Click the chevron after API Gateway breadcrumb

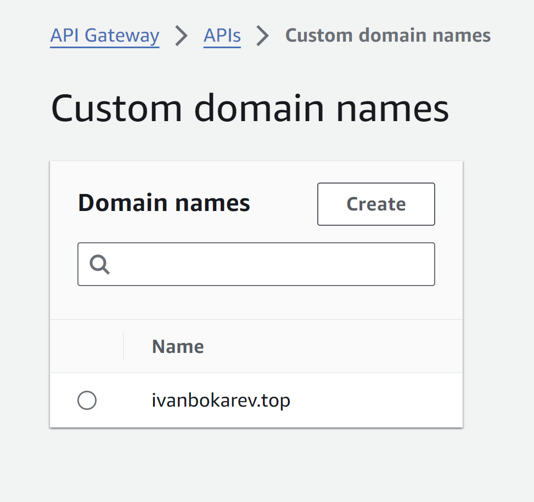tap(181, 35)
